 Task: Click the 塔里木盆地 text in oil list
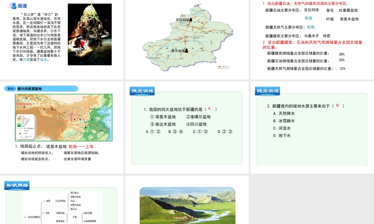[349, 19]
